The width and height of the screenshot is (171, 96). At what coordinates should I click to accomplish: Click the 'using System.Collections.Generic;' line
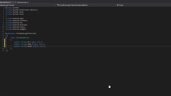click(x=22, y=10)
